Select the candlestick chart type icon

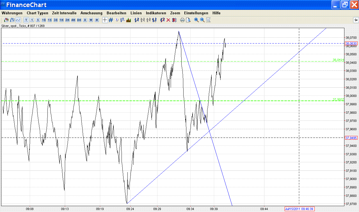coord(6,20)
